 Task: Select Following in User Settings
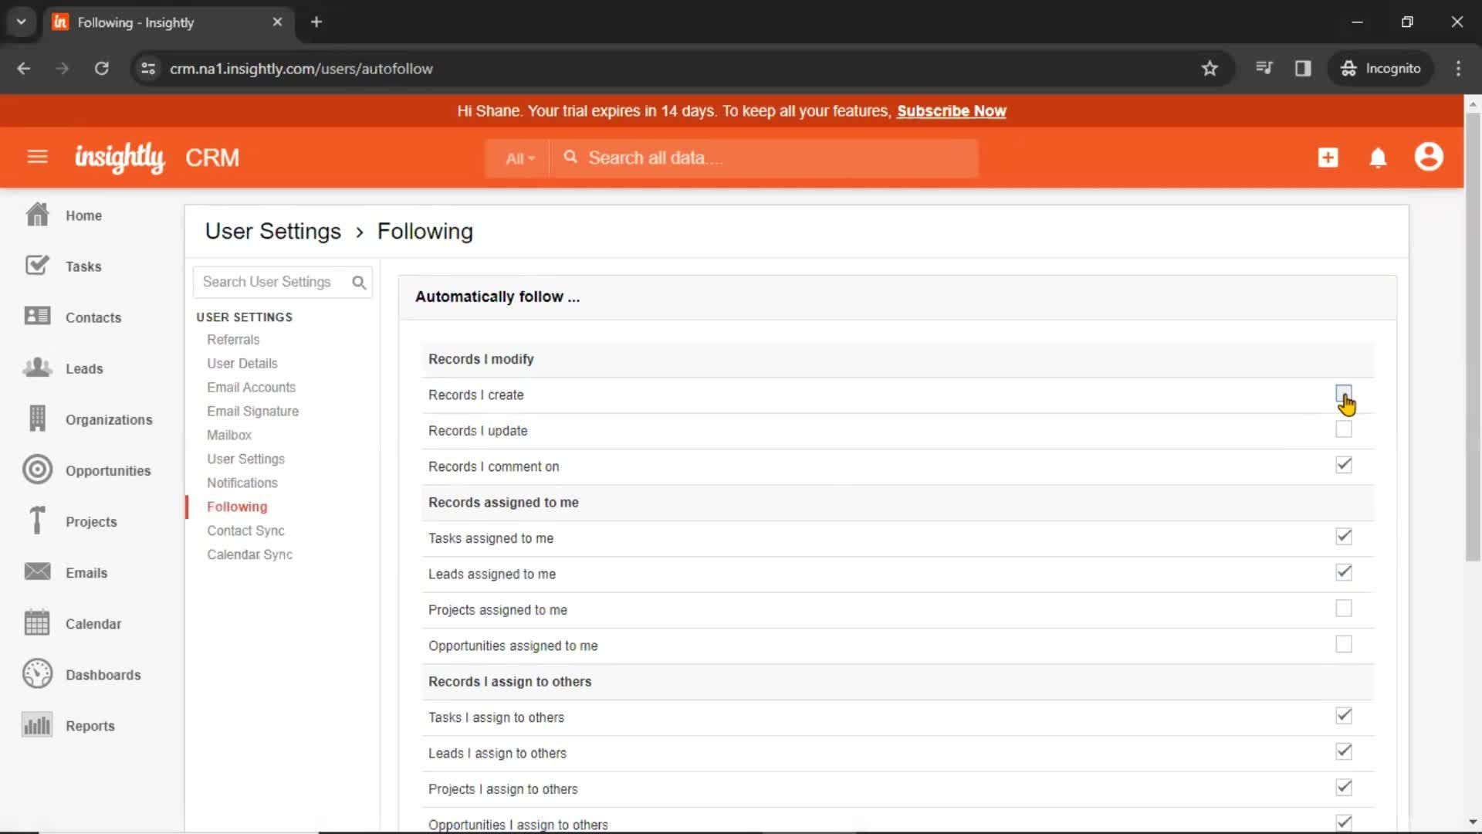(x=236, y=506)
